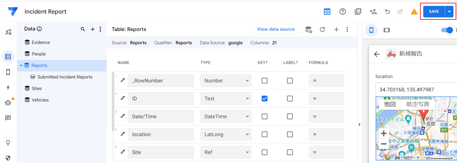
Task: Open the rocket icon in sidebar
Action: coord(8,32)
